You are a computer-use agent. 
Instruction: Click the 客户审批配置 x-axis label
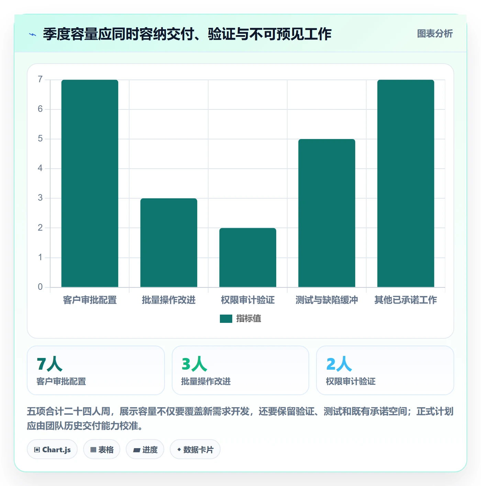point(90,300)
